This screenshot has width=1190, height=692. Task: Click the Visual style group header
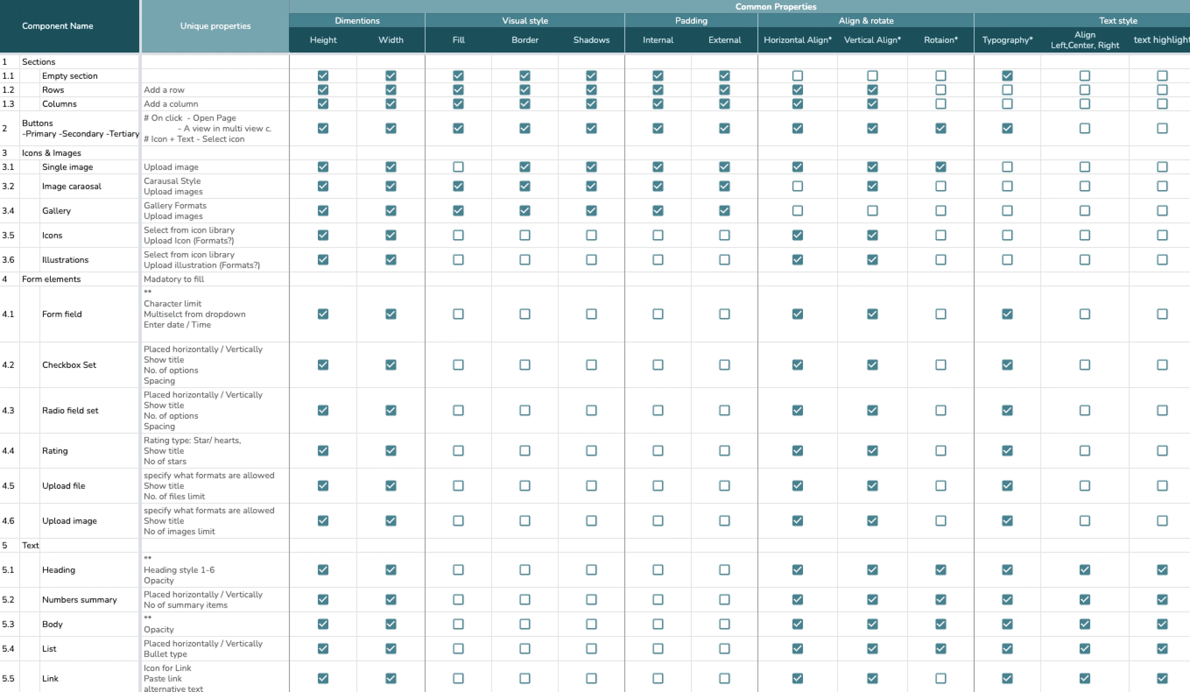tap(525, 20)
